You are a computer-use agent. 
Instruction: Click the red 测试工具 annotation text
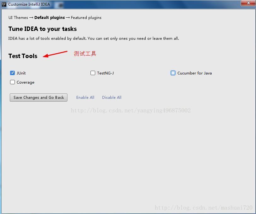(x=84, y=54)
